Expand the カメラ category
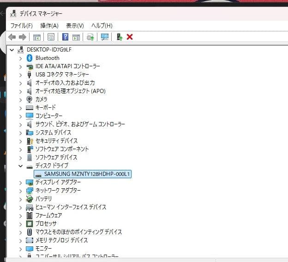The height and width of the screenshot is (262, 288). click(21, 100)
